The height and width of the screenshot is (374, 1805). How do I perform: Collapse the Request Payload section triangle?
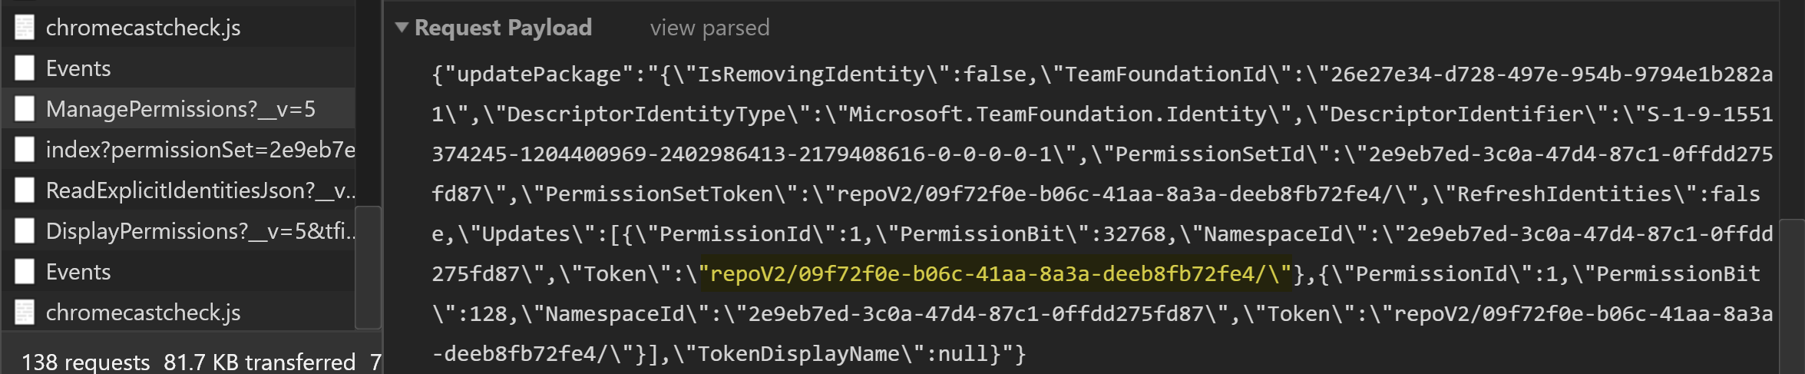coord(401,28)
